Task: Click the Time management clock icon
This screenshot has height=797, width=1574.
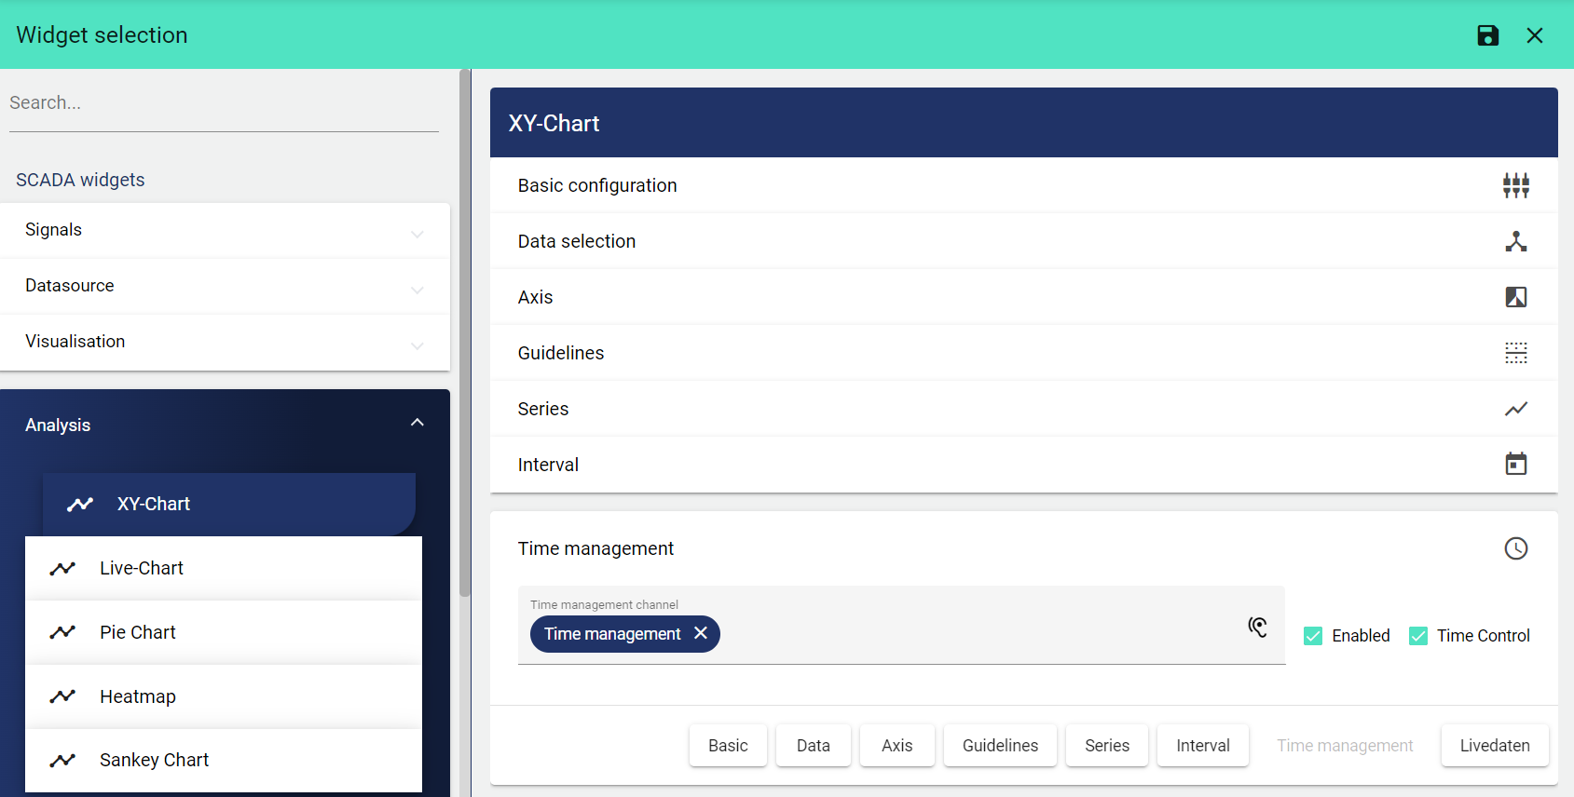Action: [1515, 548]
